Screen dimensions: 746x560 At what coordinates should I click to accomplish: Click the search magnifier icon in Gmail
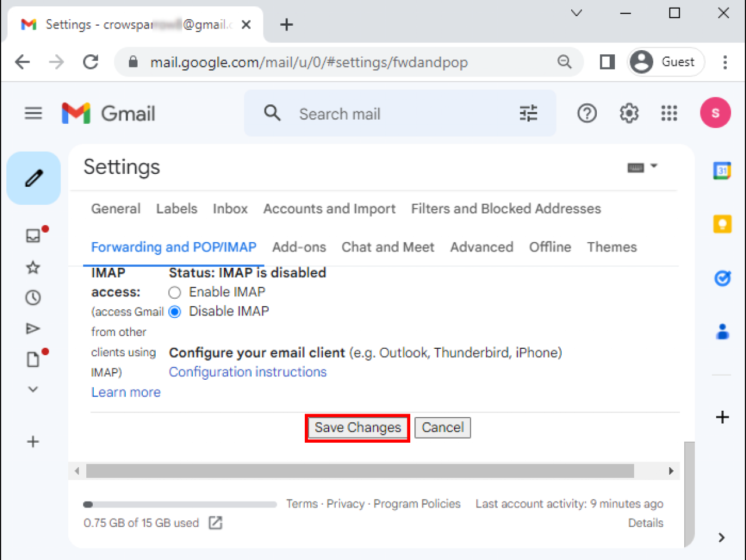[272, 113]
